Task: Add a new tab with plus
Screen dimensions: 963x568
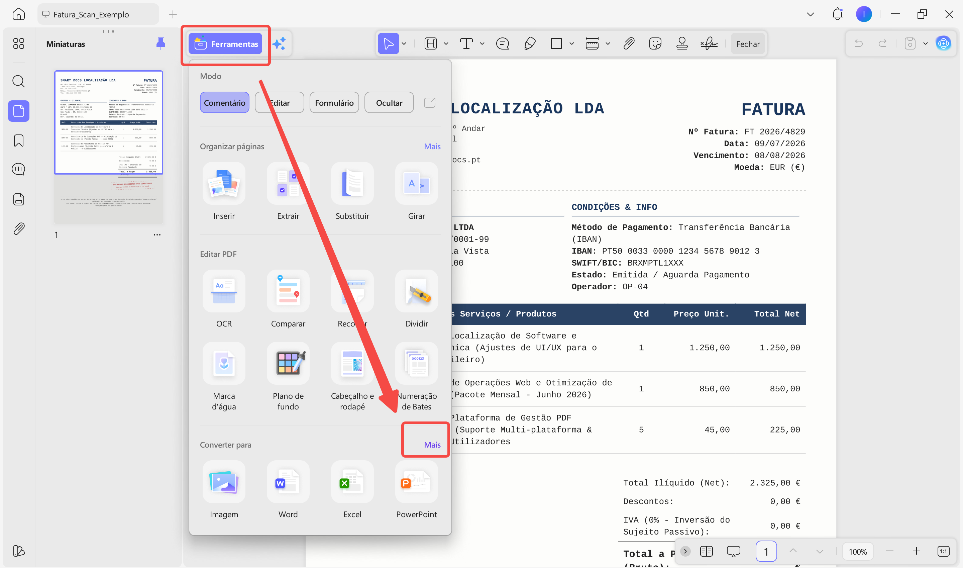Action: pyautogui.click(x=173, y=14)
